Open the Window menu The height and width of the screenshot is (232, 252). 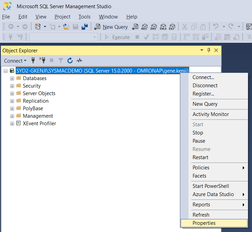coord(108,17)
